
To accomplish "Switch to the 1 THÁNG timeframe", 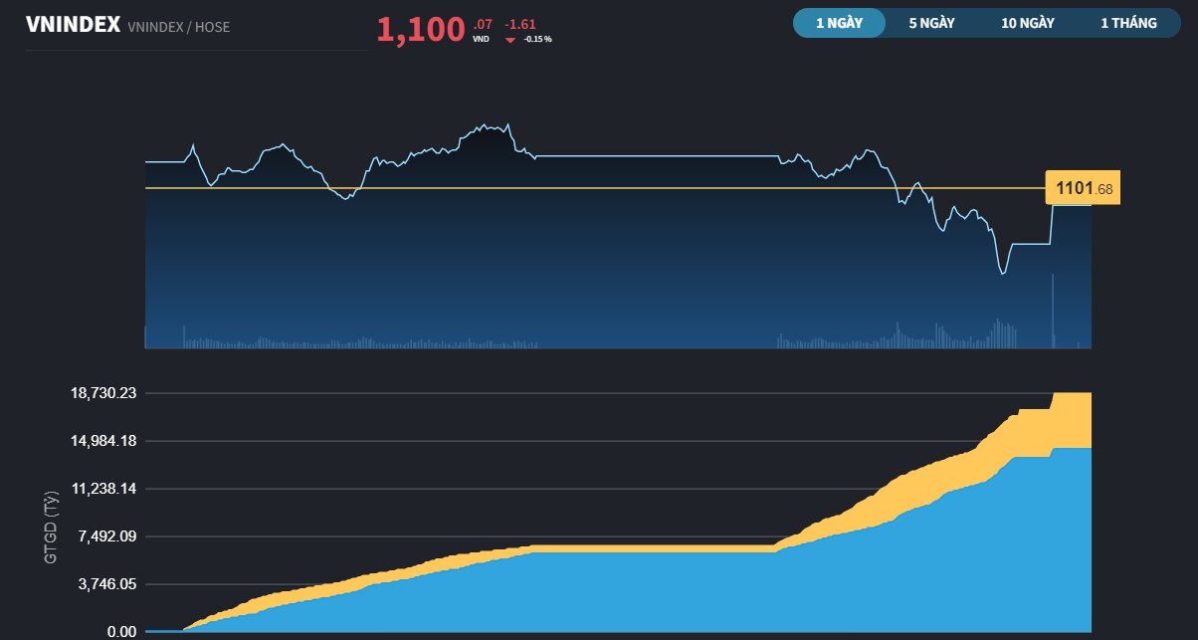I will pyautogui.click(x=1128, y=23).
